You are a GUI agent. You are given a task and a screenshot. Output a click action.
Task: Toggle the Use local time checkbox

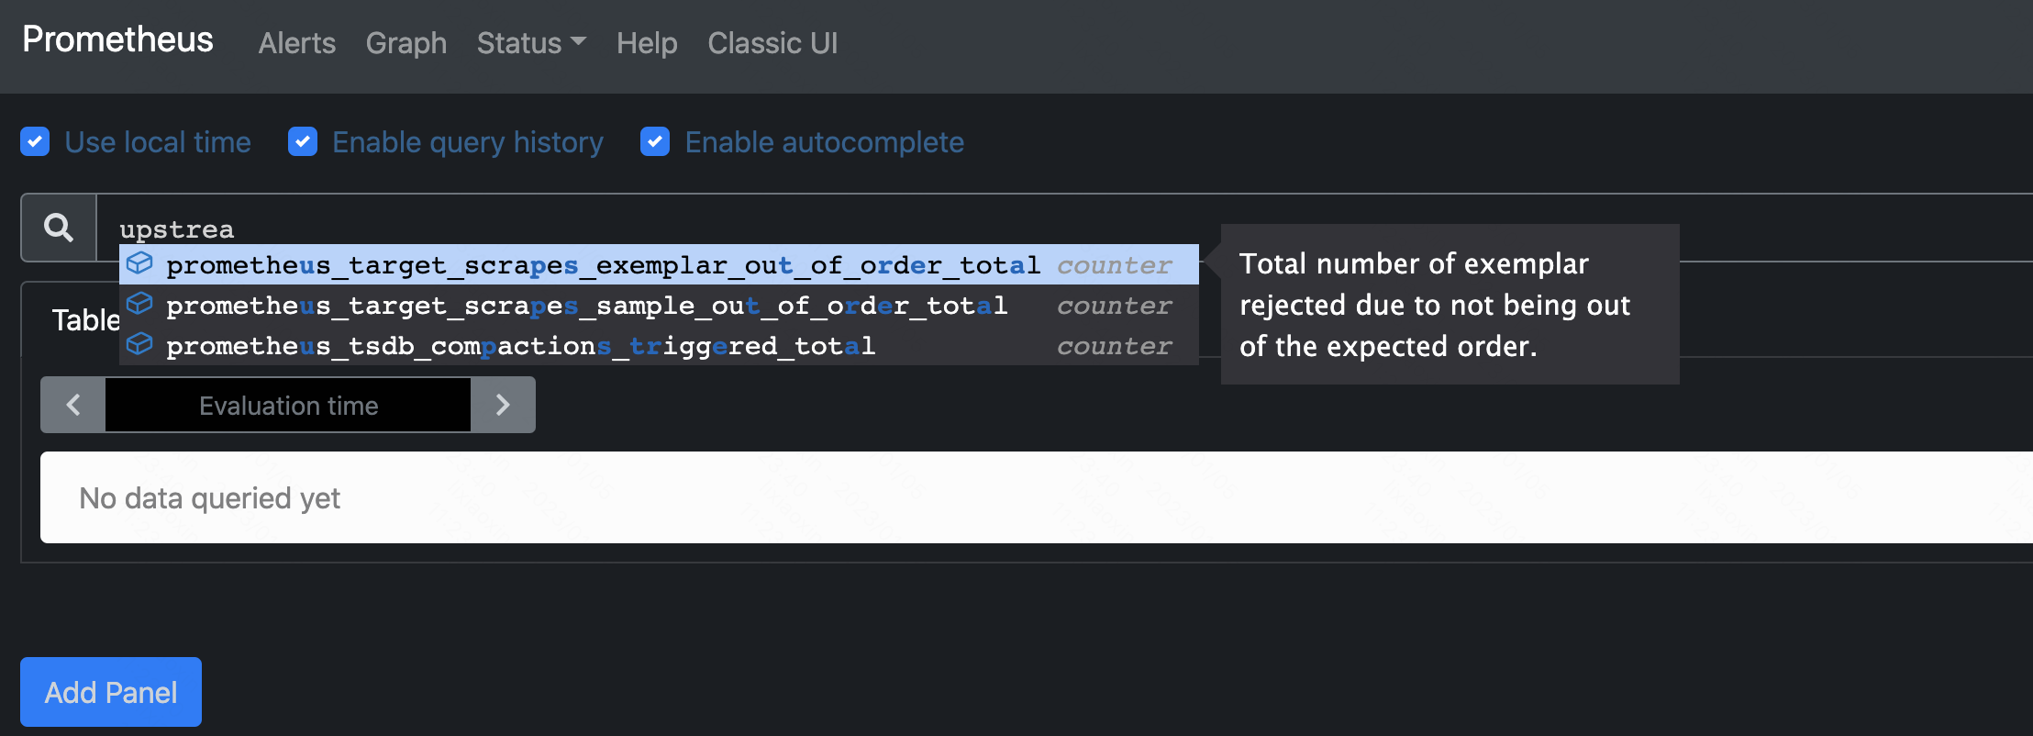[x=35, y=141]
